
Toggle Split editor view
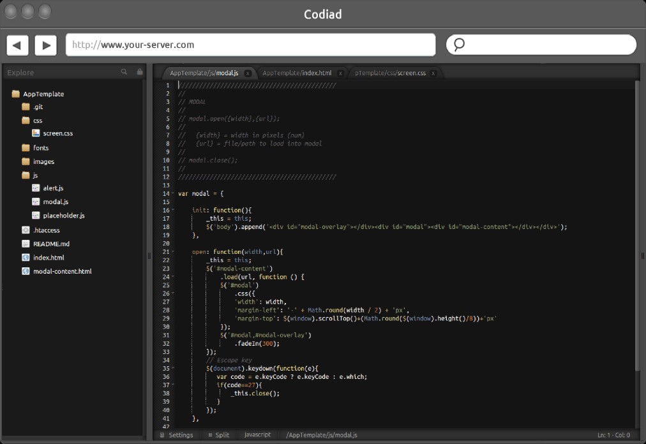[218, 434]
